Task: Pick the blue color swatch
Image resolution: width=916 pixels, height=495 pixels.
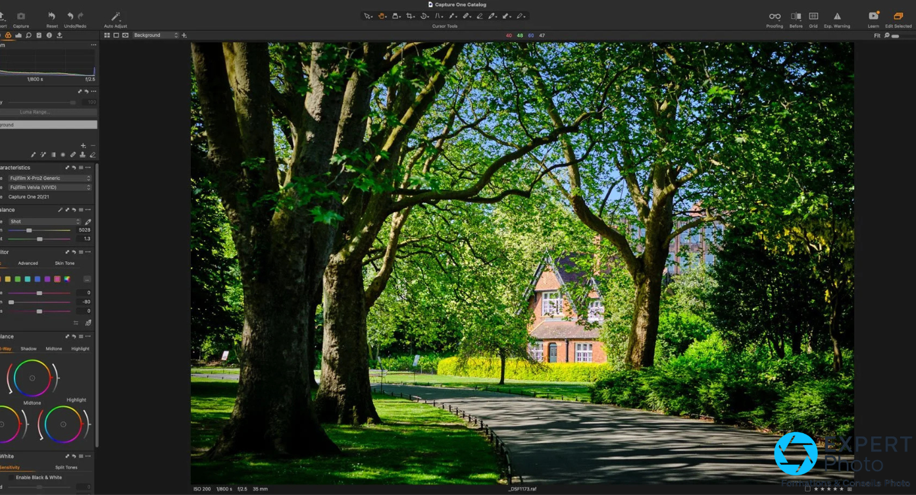Action: point(38,279)
